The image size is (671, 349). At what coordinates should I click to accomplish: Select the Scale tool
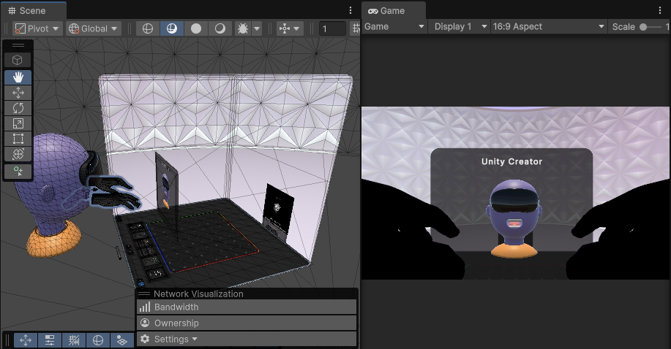pyautogui.click(x=18, y=123)
